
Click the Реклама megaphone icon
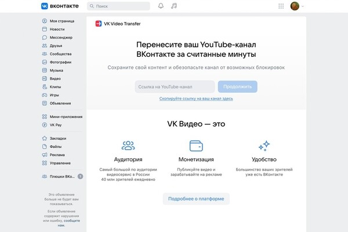pos(45,154)
